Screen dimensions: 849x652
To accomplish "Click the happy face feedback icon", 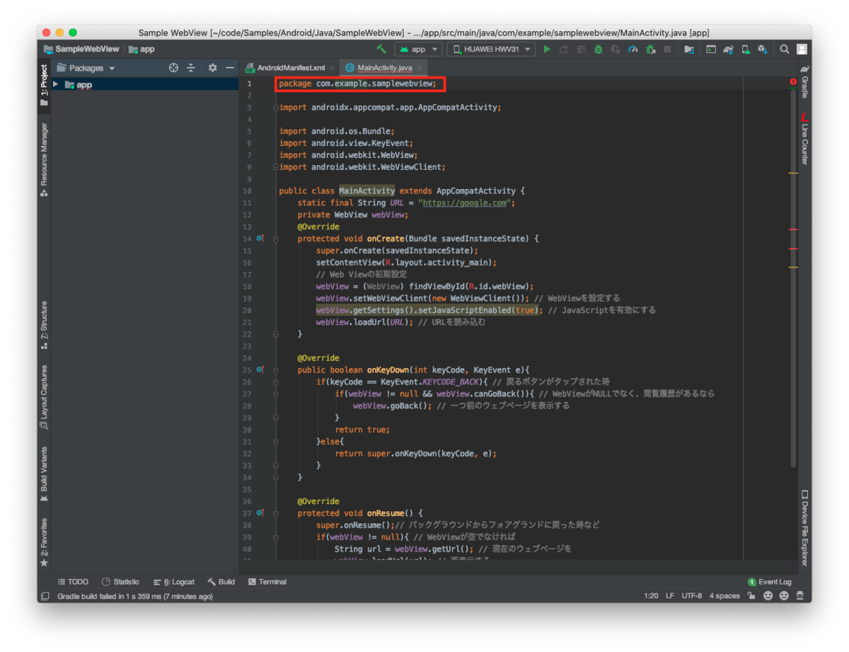I will click(768, 596).
